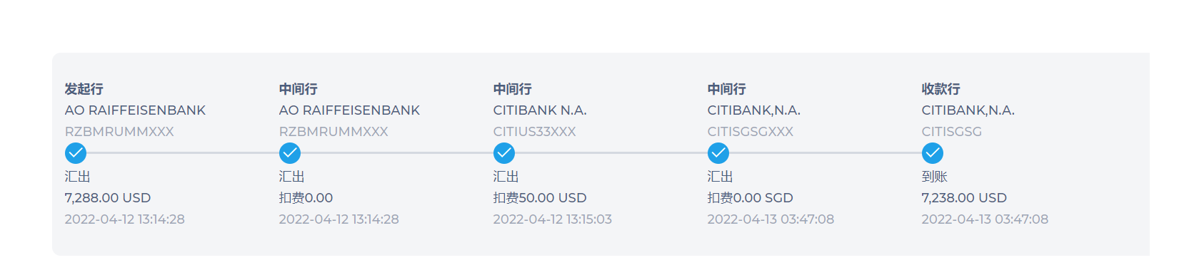This screenshot has height=275, width=1194.
Task: Select the 发起行 heading label
Action: click(84, 89)
